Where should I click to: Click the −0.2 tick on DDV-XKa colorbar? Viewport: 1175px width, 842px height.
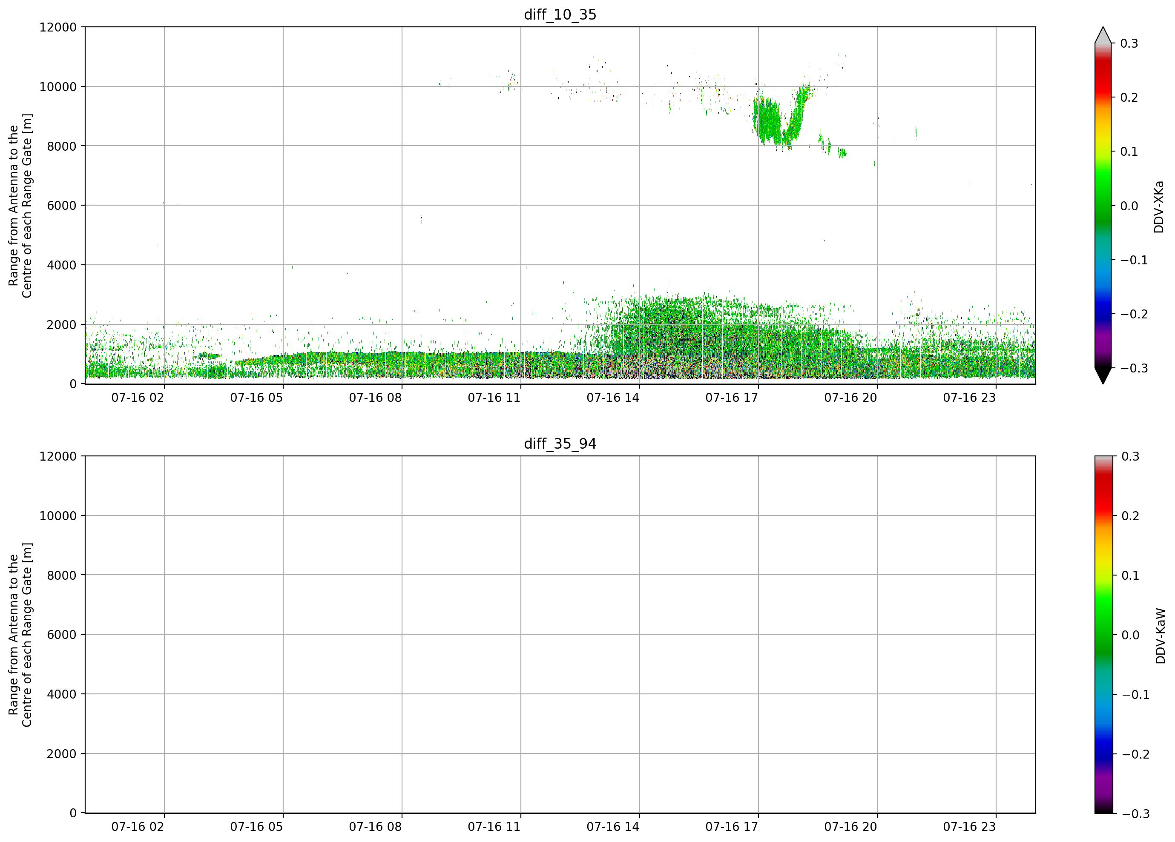point(1134,314)
